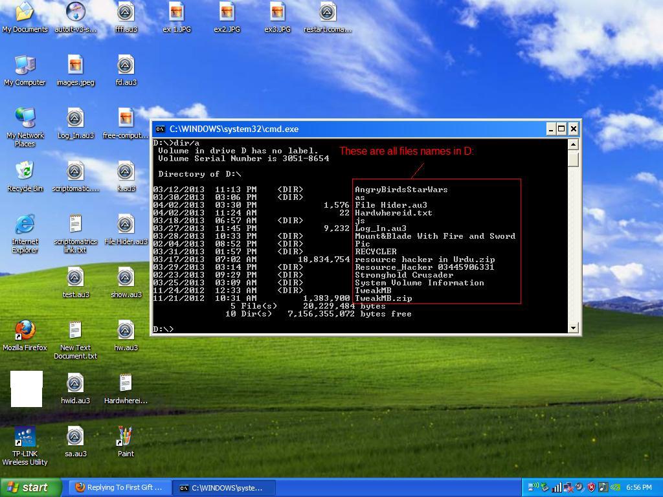Select the free-comput... image icon
The image size is (663, 497).
click(126, 124)
